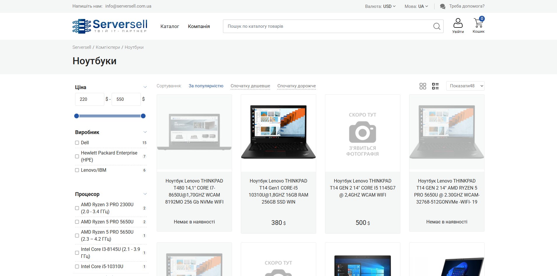Screen dimensions: 557x276
Task: Collapse the Виробник filter section
Action: 145,132
